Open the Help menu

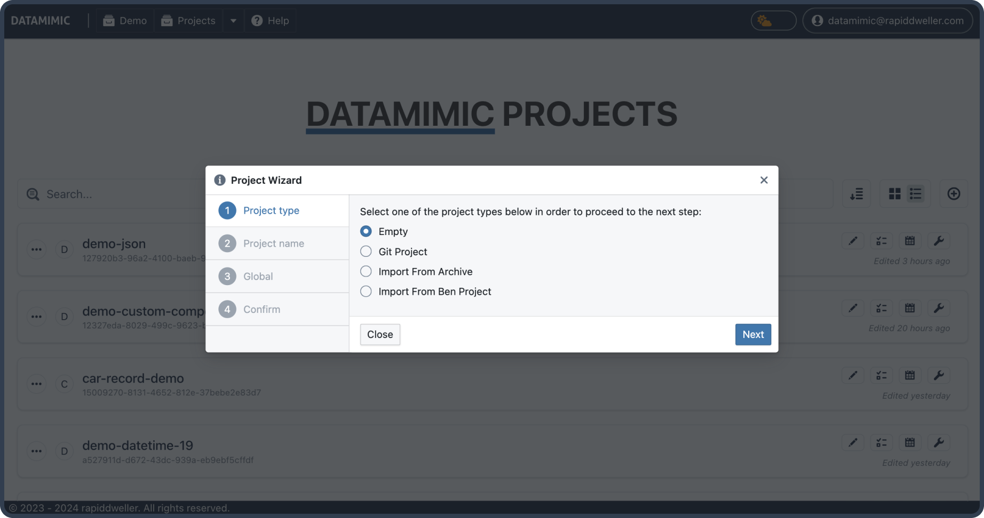tap(270, 21)
